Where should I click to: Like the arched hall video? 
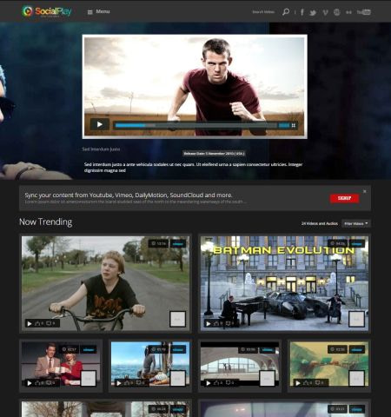click(x=218, y=383)
